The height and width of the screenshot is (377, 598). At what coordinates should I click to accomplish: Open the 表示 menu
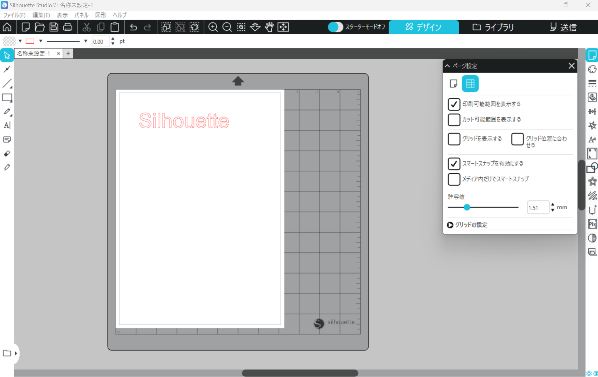tap(62, 15)
